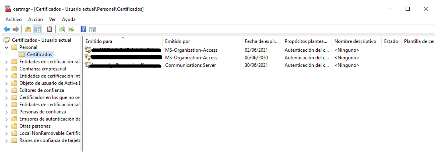Select Personas de confianza in the tree

click(43, 112)
